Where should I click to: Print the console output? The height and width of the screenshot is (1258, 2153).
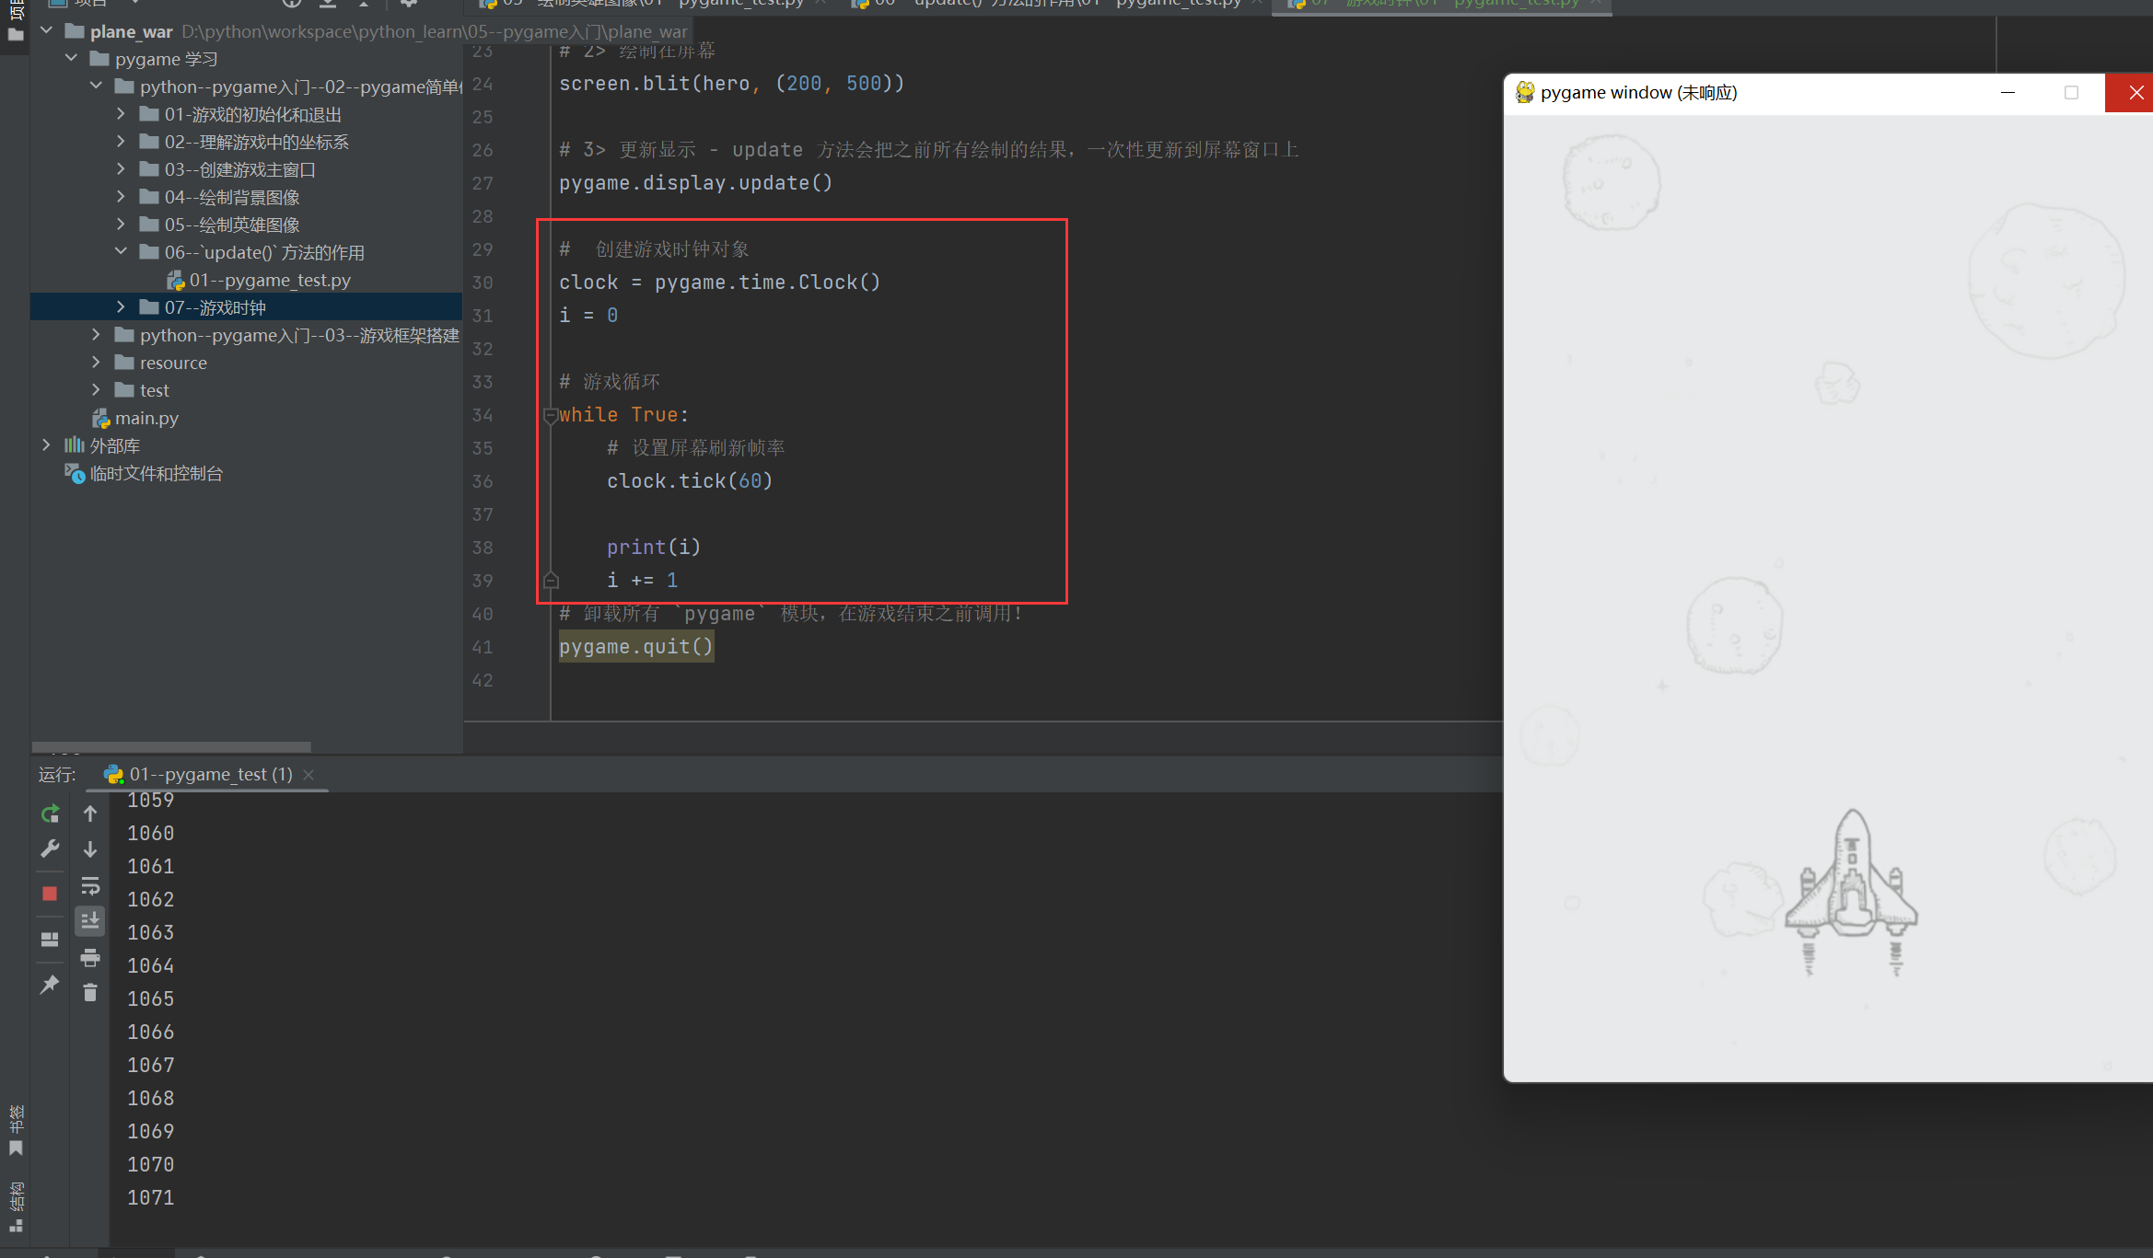tap(90, 958)
